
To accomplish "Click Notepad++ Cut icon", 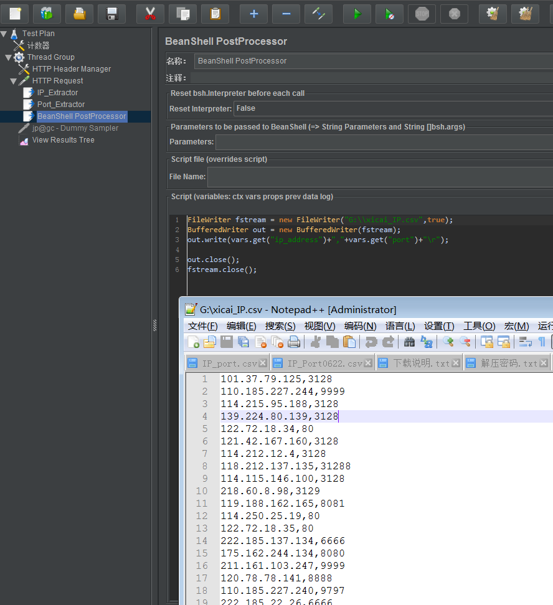I will [x=316, y=342].
